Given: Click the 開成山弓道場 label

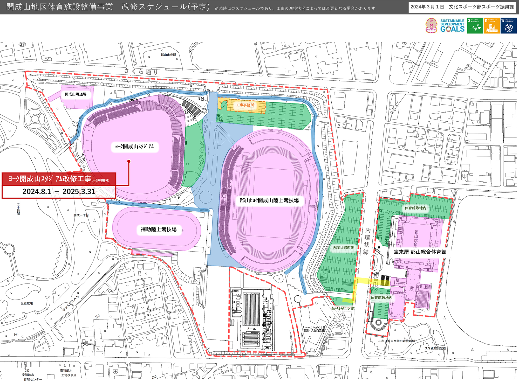Looking at the screenshot, I should [76, 94].
